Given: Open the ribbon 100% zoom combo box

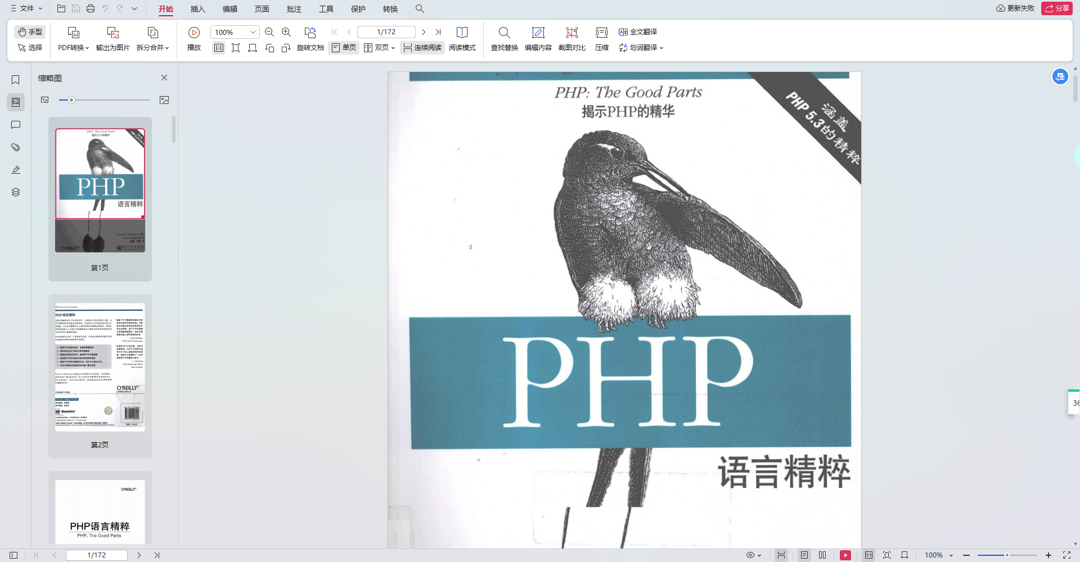Looking at the screenshot, I should click(x=235, y=32).
